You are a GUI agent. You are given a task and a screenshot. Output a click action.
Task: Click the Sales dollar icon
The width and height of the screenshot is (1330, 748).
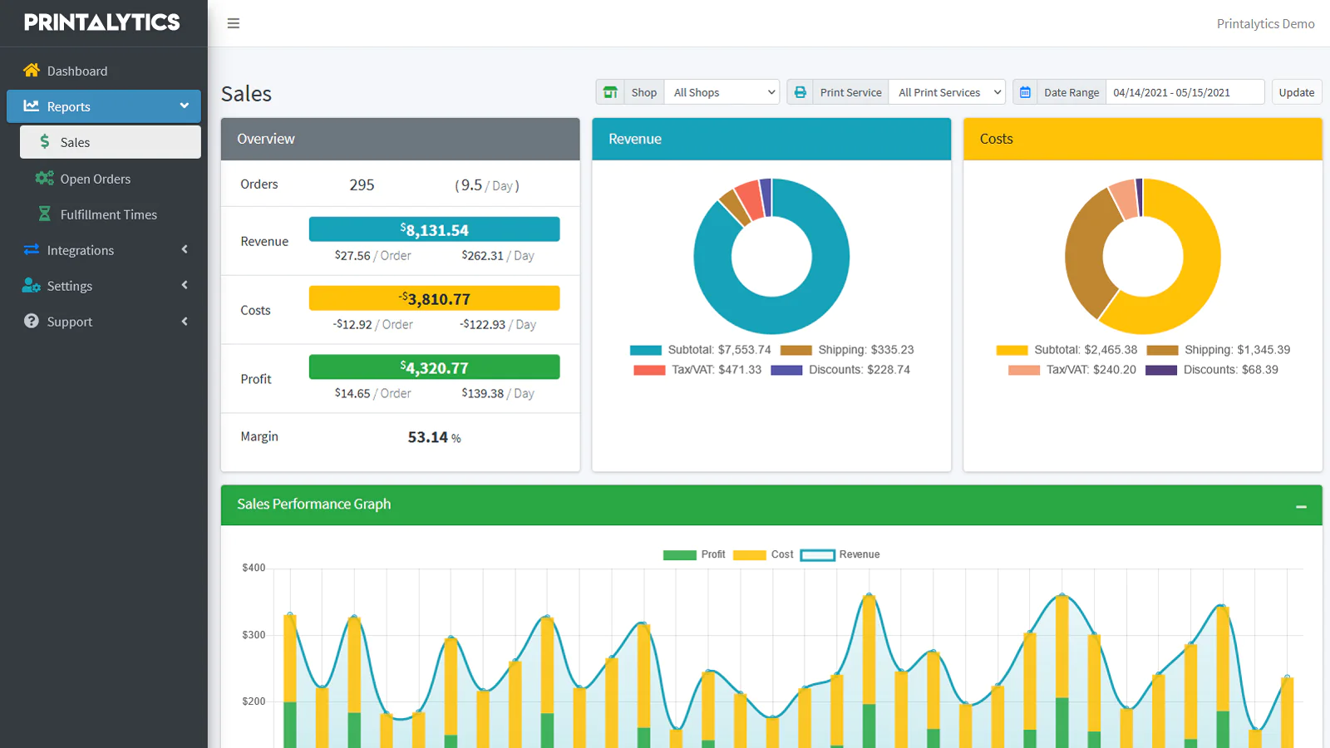(45, 142)
